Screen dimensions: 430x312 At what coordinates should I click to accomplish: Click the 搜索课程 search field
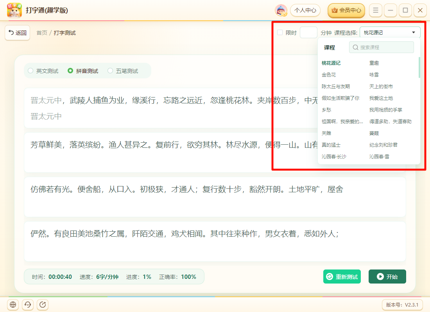click(381, 47)
